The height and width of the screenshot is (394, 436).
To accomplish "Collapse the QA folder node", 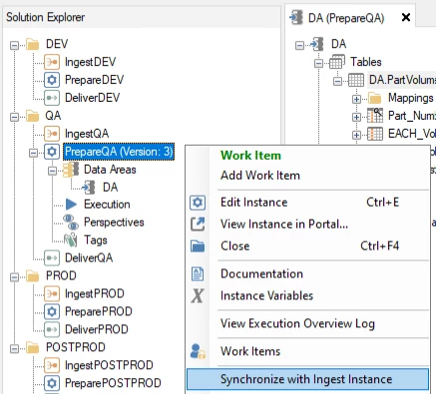I will [14, 117].
